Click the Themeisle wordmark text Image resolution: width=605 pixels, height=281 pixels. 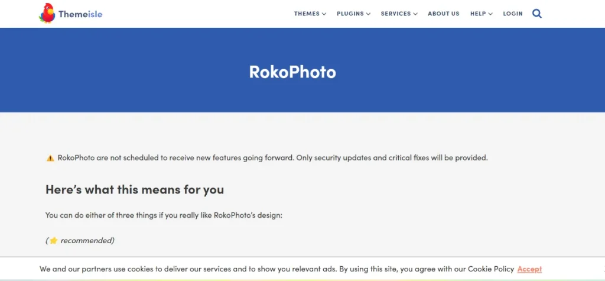(80, 14)
